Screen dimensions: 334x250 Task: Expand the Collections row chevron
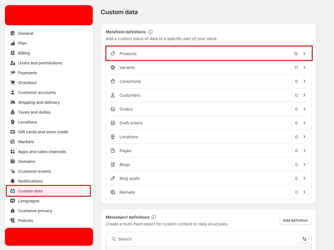click(304, 81)
